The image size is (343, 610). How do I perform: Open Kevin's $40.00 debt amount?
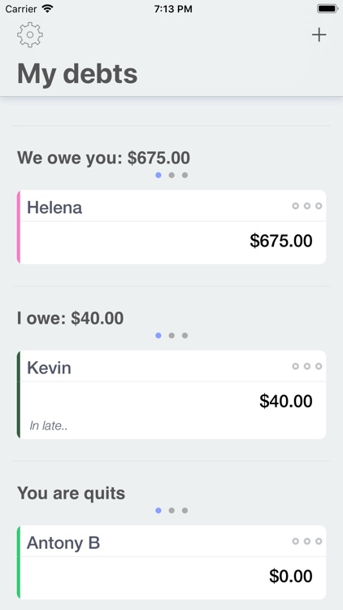(x=286, y=401)
